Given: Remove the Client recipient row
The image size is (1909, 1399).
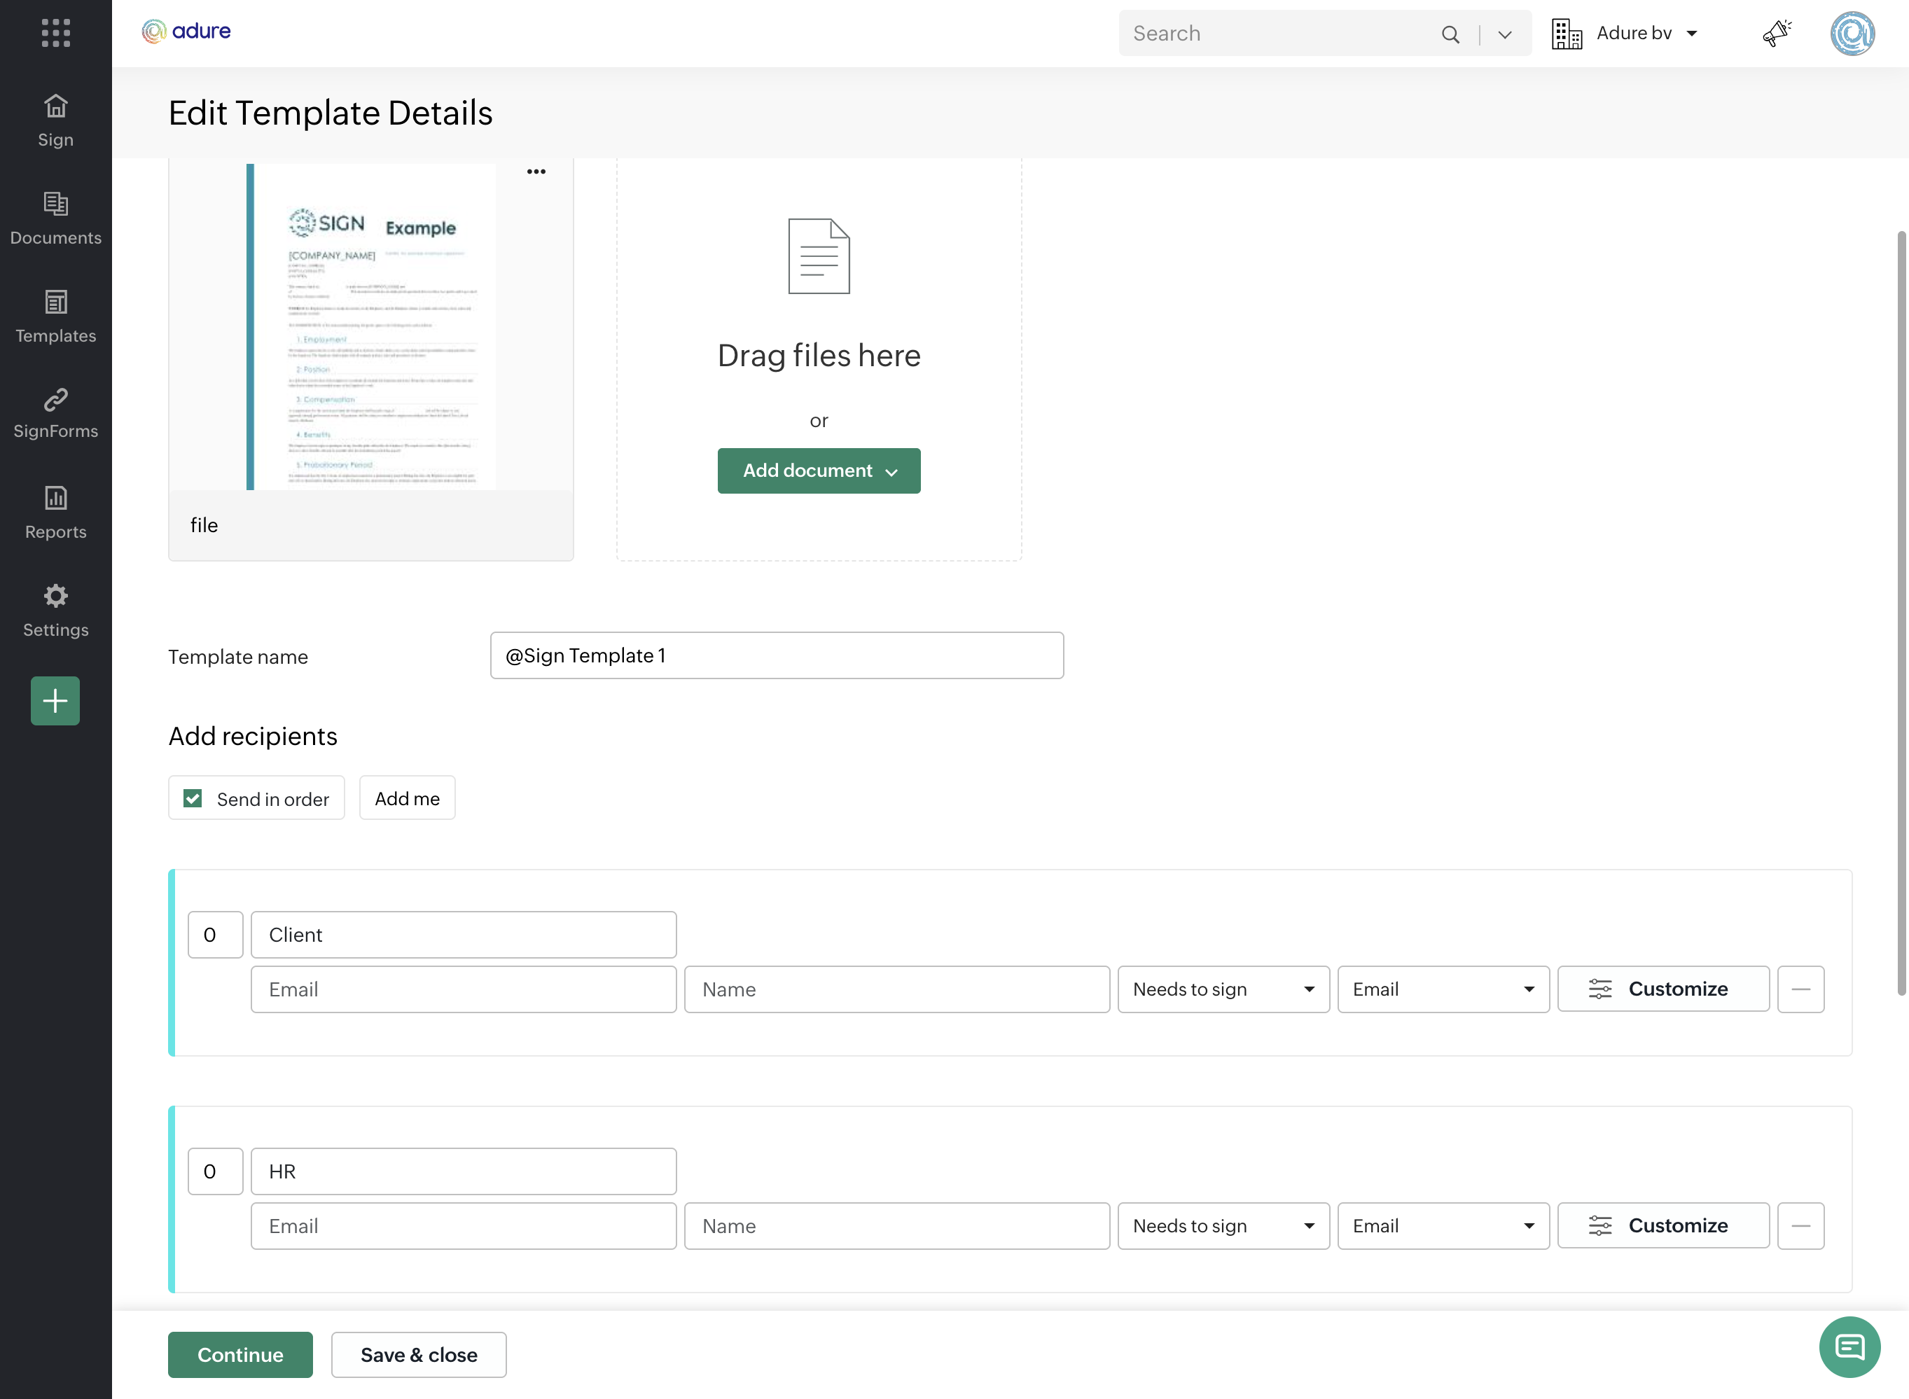Looking at the screenshot, I should pyautogui.click(x=1800, y=989).
